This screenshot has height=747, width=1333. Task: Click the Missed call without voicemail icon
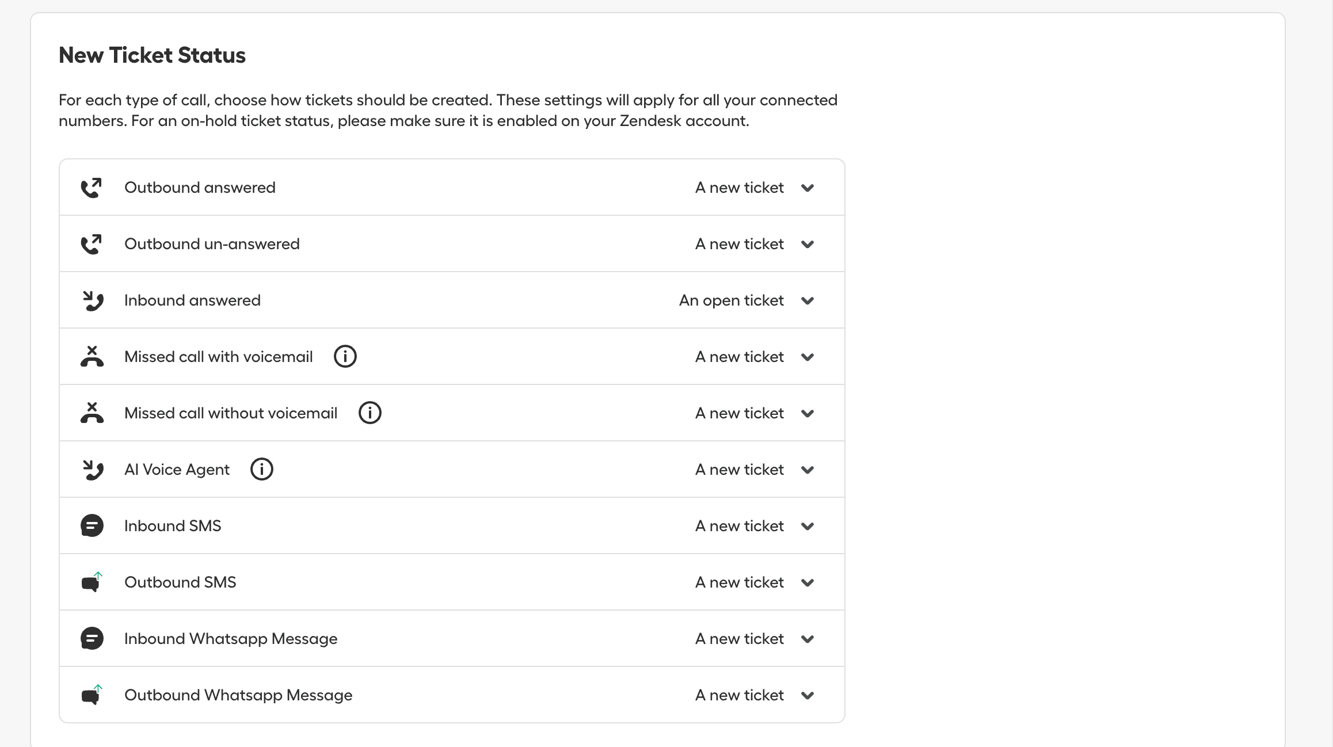tap(92, 413)
